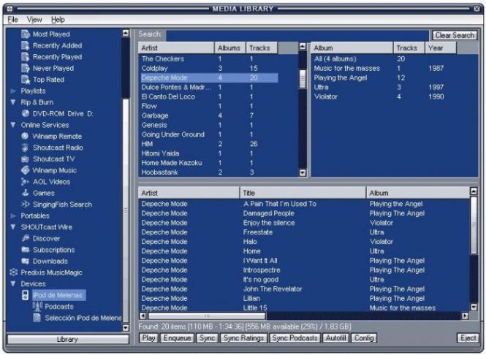Sort track list by Title column
The image size is (486, 355).
(x=303, y=193)
